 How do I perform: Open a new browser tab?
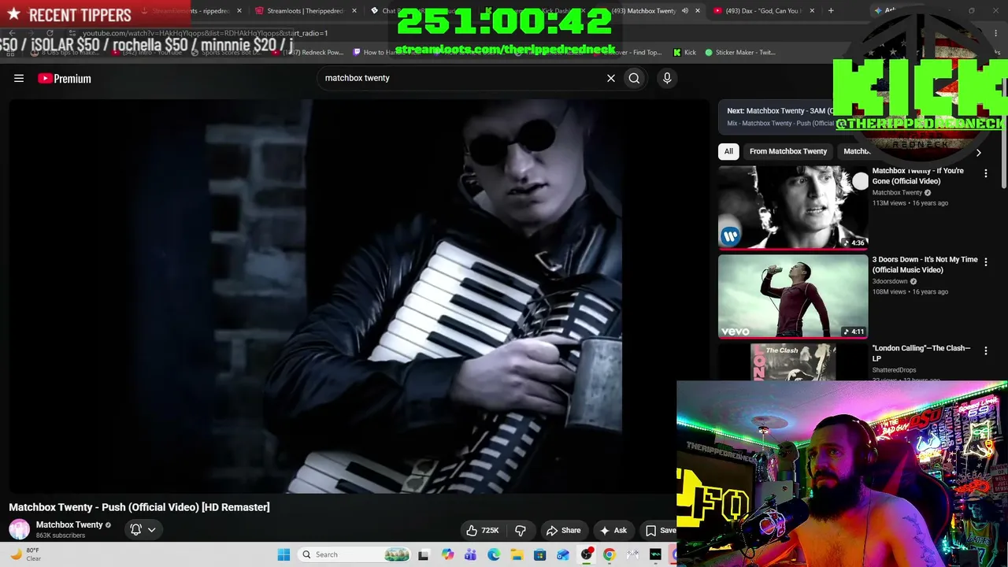click(x=831, y=11)
